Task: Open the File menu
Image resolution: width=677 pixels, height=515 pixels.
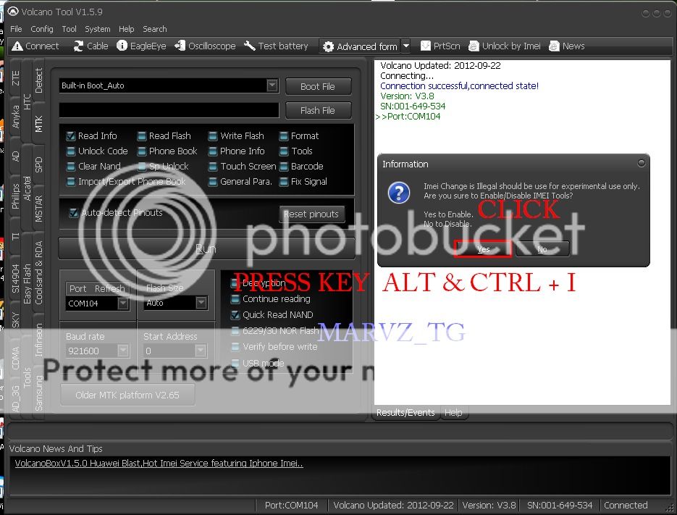Action: [x=16, y=29]
